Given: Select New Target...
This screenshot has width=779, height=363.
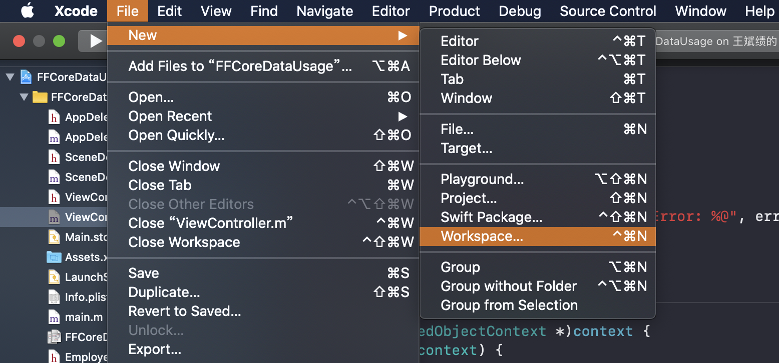Looking at the screenshot, I should (537, 148).
